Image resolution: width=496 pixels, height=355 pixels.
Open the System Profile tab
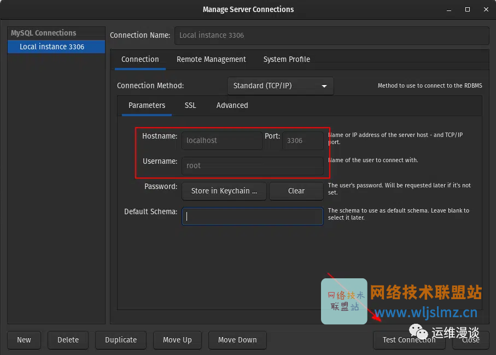(287, 59)
